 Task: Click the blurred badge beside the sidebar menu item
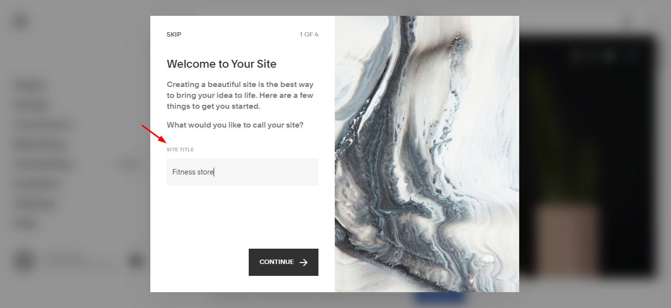(131, 164)
